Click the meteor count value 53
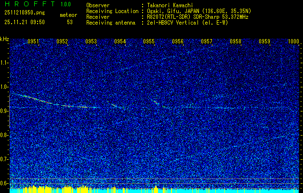Image resolution: width=303 pixels, height=193 pixels. tap(70, 22)
